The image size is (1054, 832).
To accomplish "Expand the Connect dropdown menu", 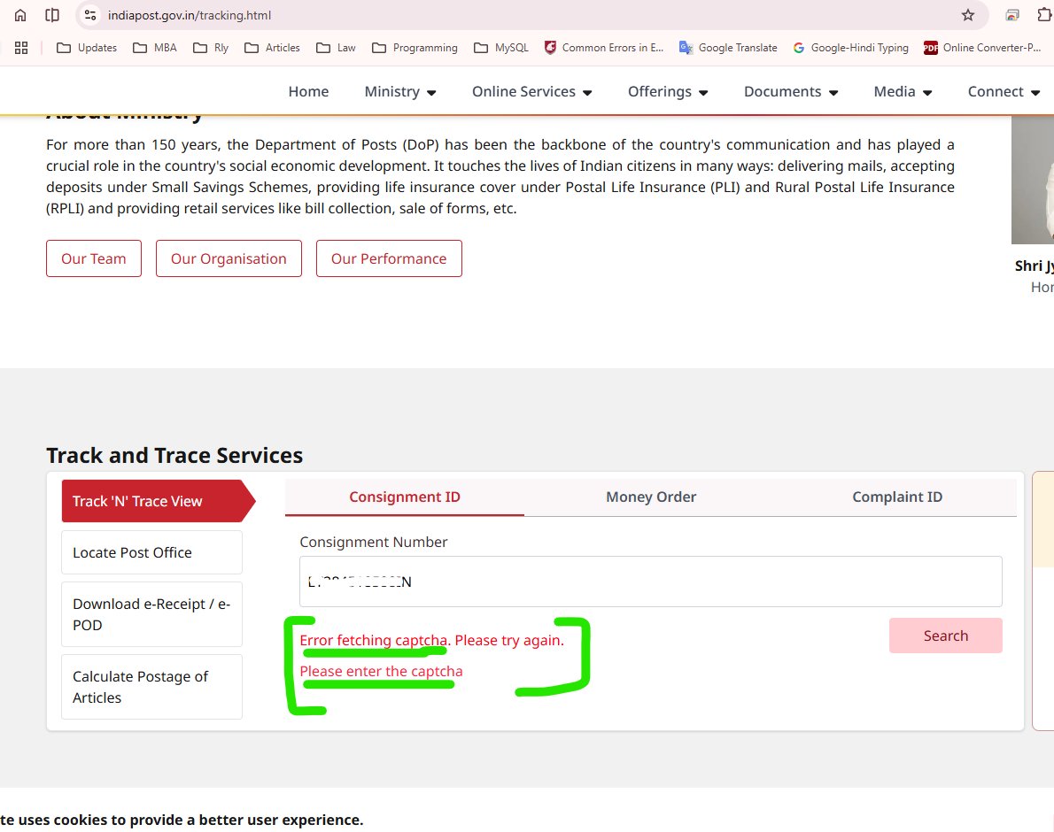I will tap(1004, 91).
